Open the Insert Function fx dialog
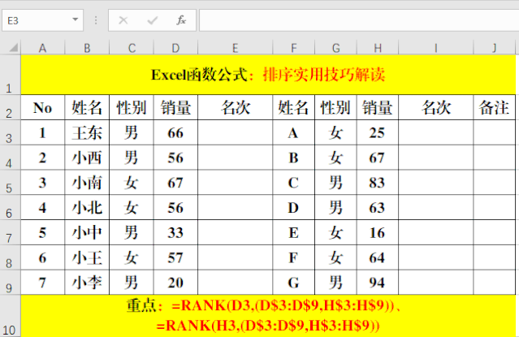Viewport: 519px width, 337px height. [181, 20]
